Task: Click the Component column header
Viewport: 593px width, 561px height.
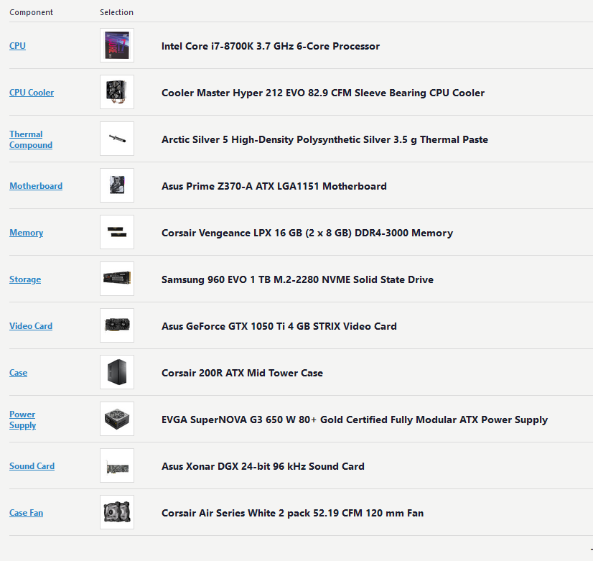Action: click(31, 12)
